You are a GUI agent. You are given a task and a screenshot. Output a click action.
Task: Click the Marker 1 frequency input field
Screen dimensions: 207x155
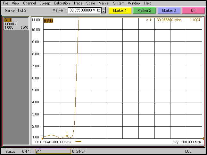[84, 11]
